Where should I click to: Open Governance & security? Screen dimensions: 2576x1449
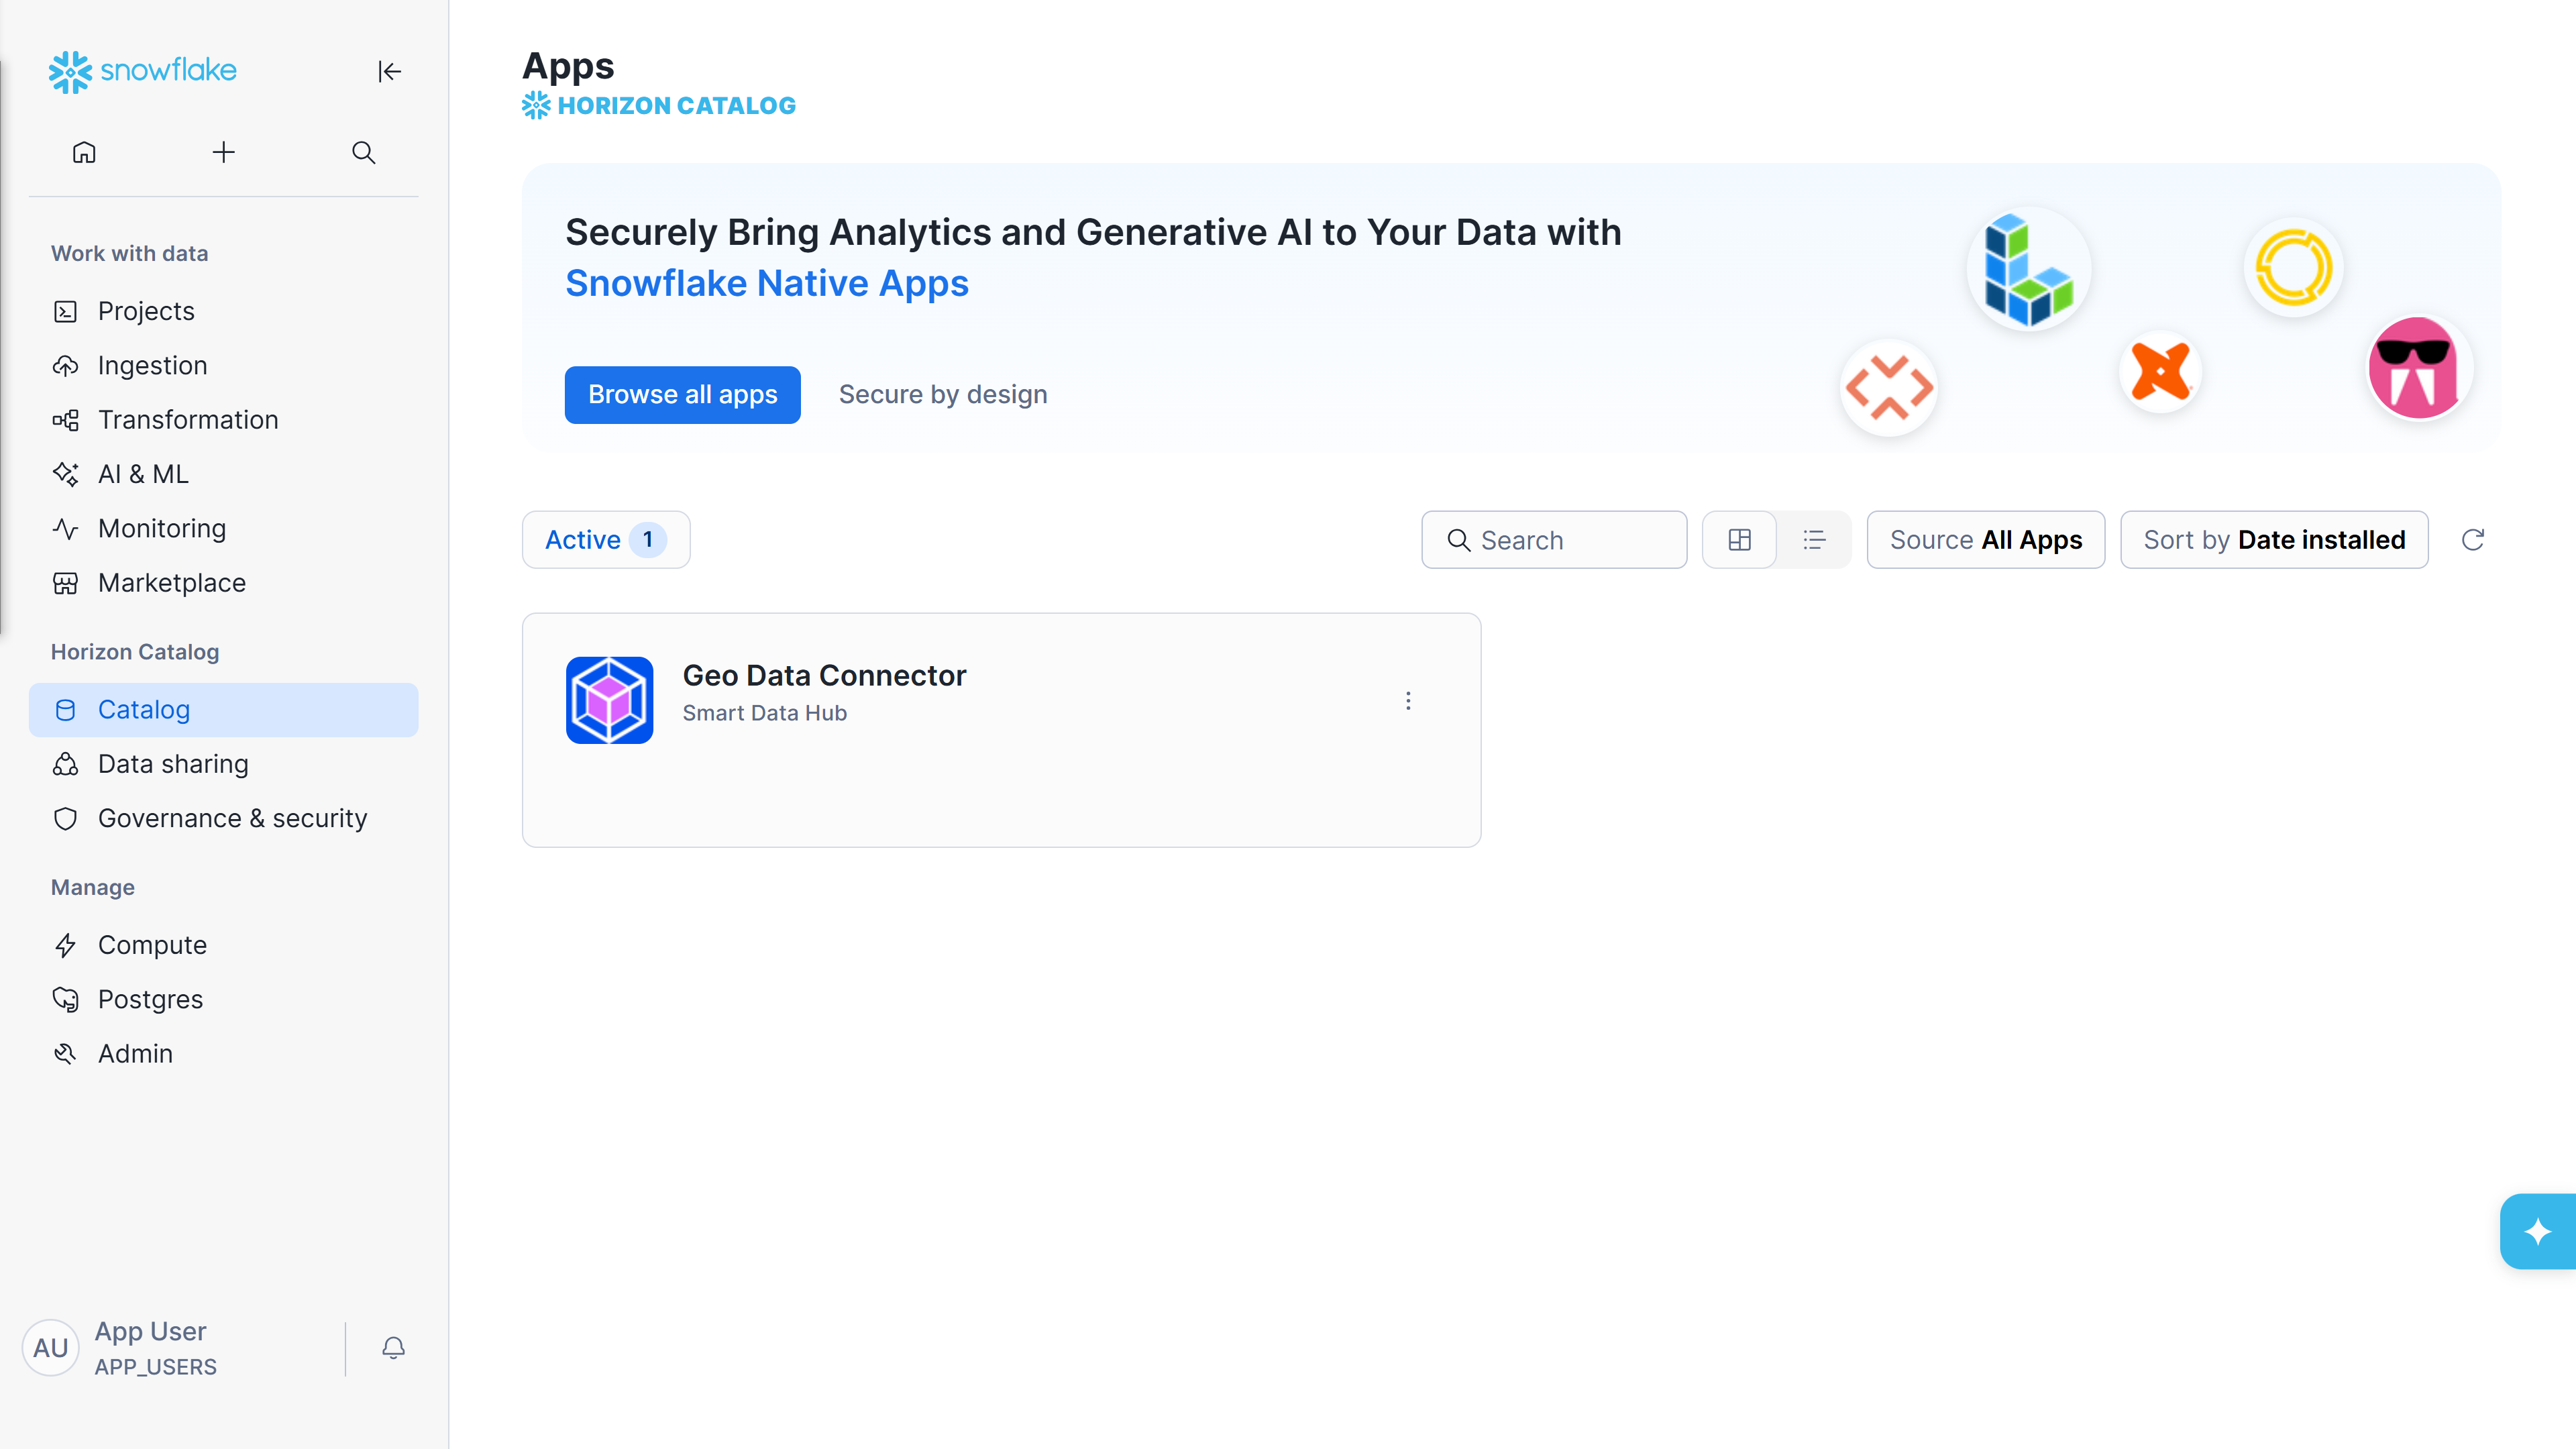223,818
